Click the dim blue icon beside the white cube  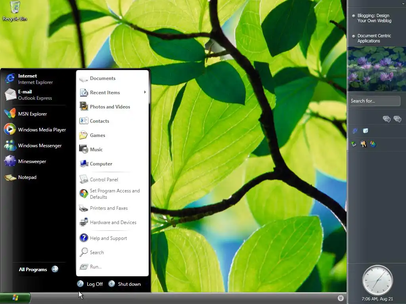[355, 131]
